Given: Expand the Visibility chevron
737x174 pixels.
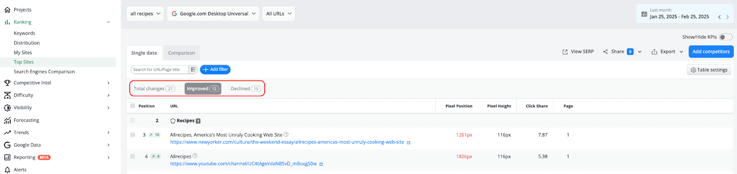Looking at the screenshot, I should click(x=109, y=108).
